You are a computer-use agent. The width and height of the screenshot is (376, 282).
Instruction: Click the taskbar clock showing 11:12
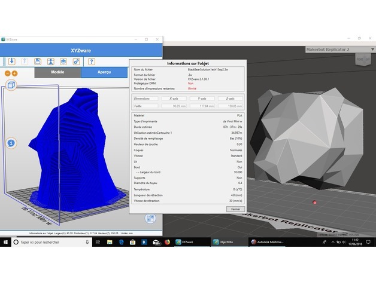click(356, 242)
